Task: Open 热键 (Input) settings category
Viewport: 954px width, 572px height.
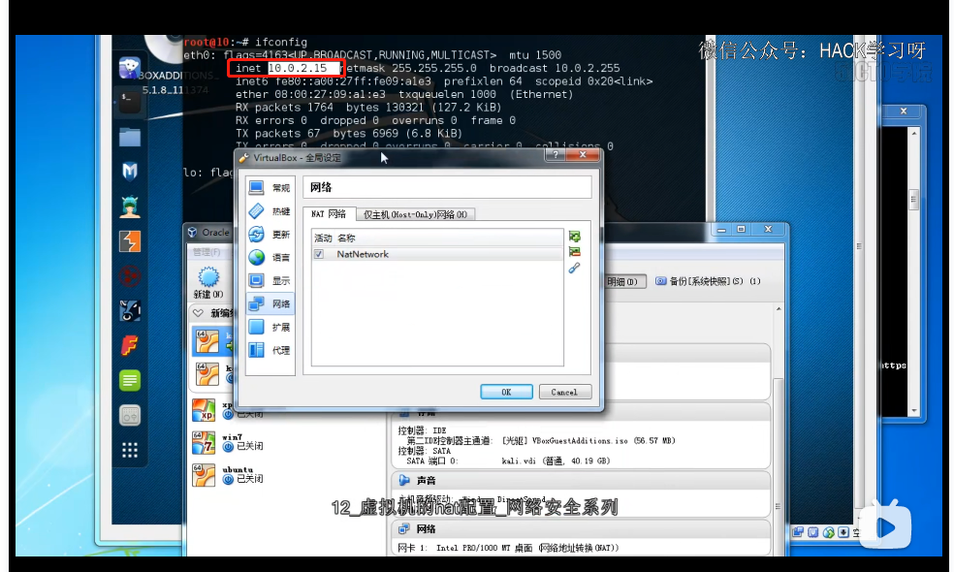Action: (x=270, y=211)
